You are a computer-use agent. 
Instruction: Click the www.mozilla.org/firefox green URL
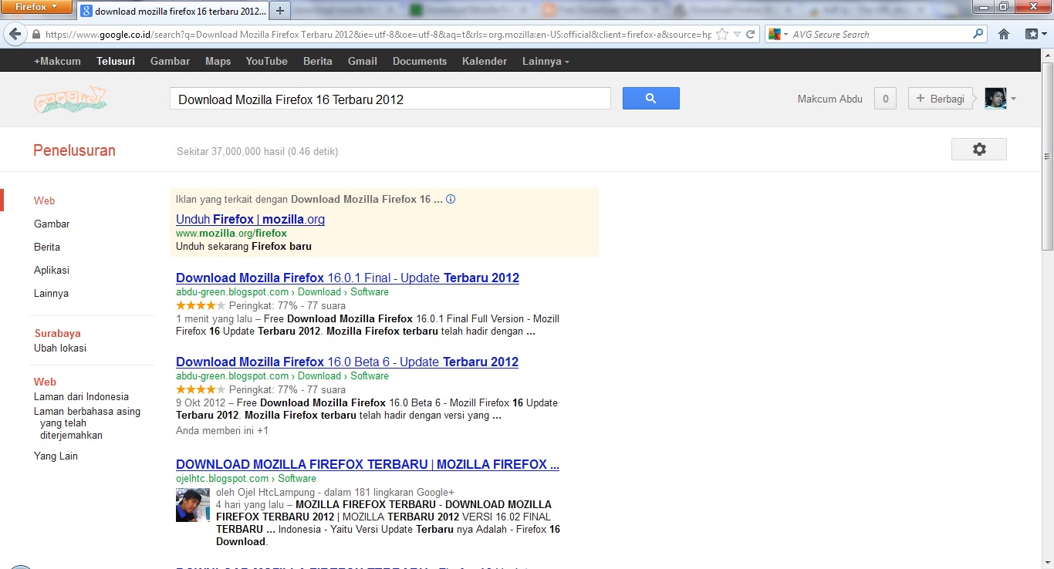click(x=231, y=233)
